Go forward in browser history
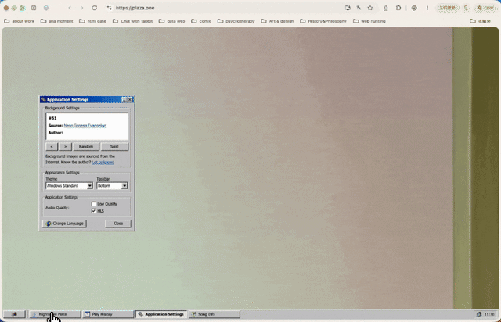The height and width of the screenshot is (322, 501). [81, 8]
